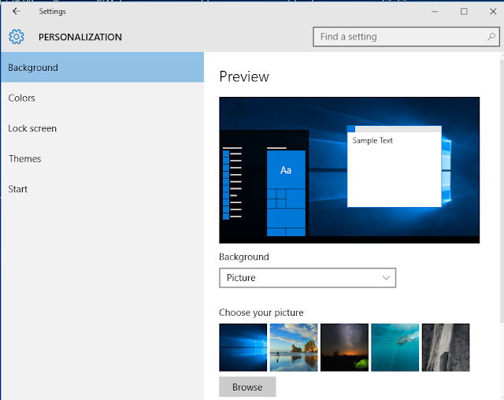Click the Preview heading text

click(x=244, y=76)
